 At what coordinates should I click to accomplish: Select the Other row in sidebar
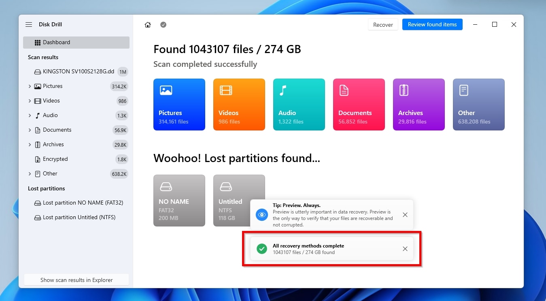(76, 174)
